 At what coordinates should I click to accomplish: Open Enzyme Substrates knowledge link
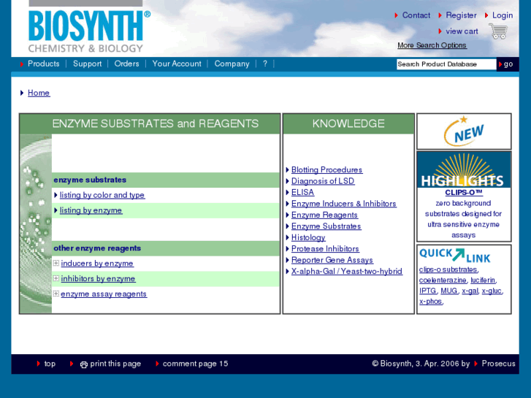(326, 226)
